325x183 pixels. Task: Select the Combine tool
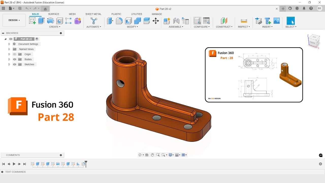click(x=137, y=21)
